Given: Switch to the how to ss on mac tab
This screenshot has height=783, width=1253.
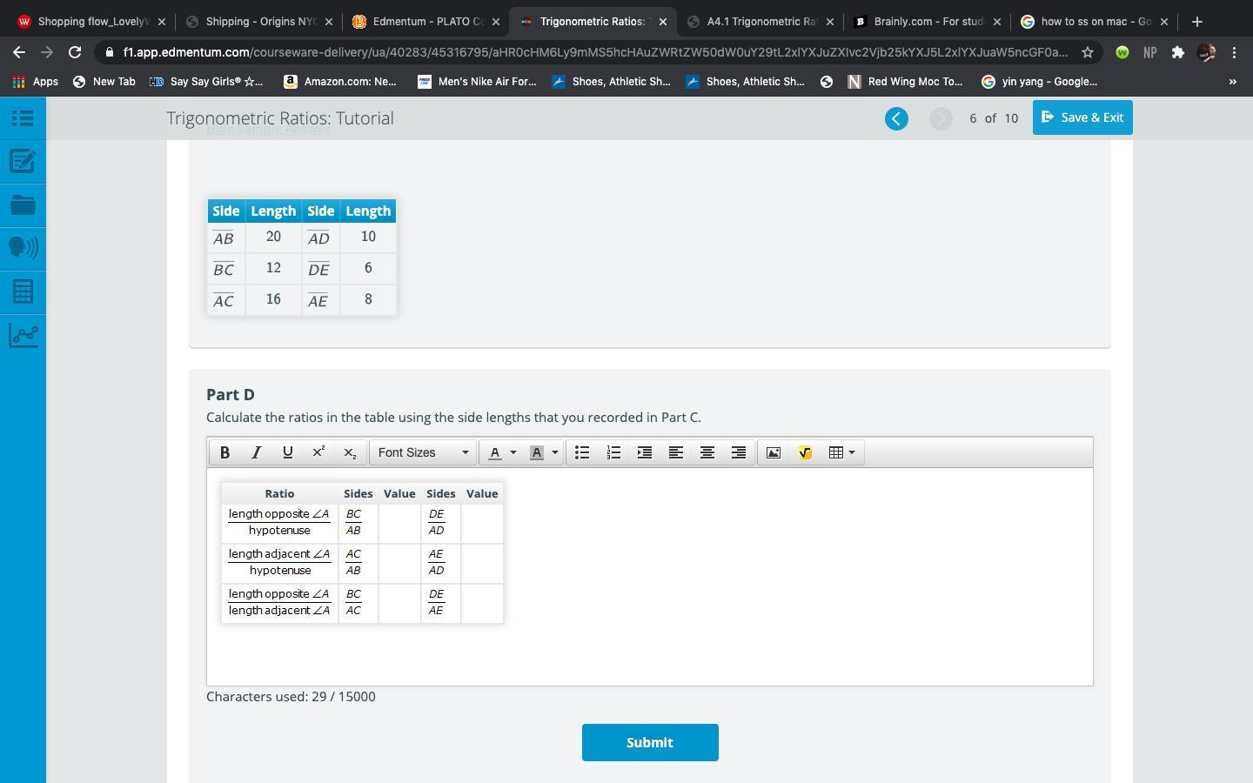Looking at the screenshot, I should 1094,22.
